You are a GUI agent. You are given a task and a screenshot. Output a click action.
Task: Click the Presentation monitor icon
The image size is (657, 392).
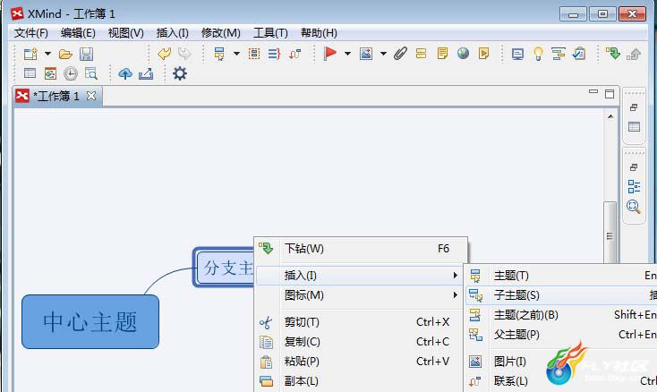517,54
